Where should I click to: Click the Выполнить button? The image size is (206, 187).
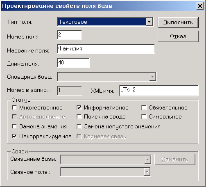coord(178,23)
